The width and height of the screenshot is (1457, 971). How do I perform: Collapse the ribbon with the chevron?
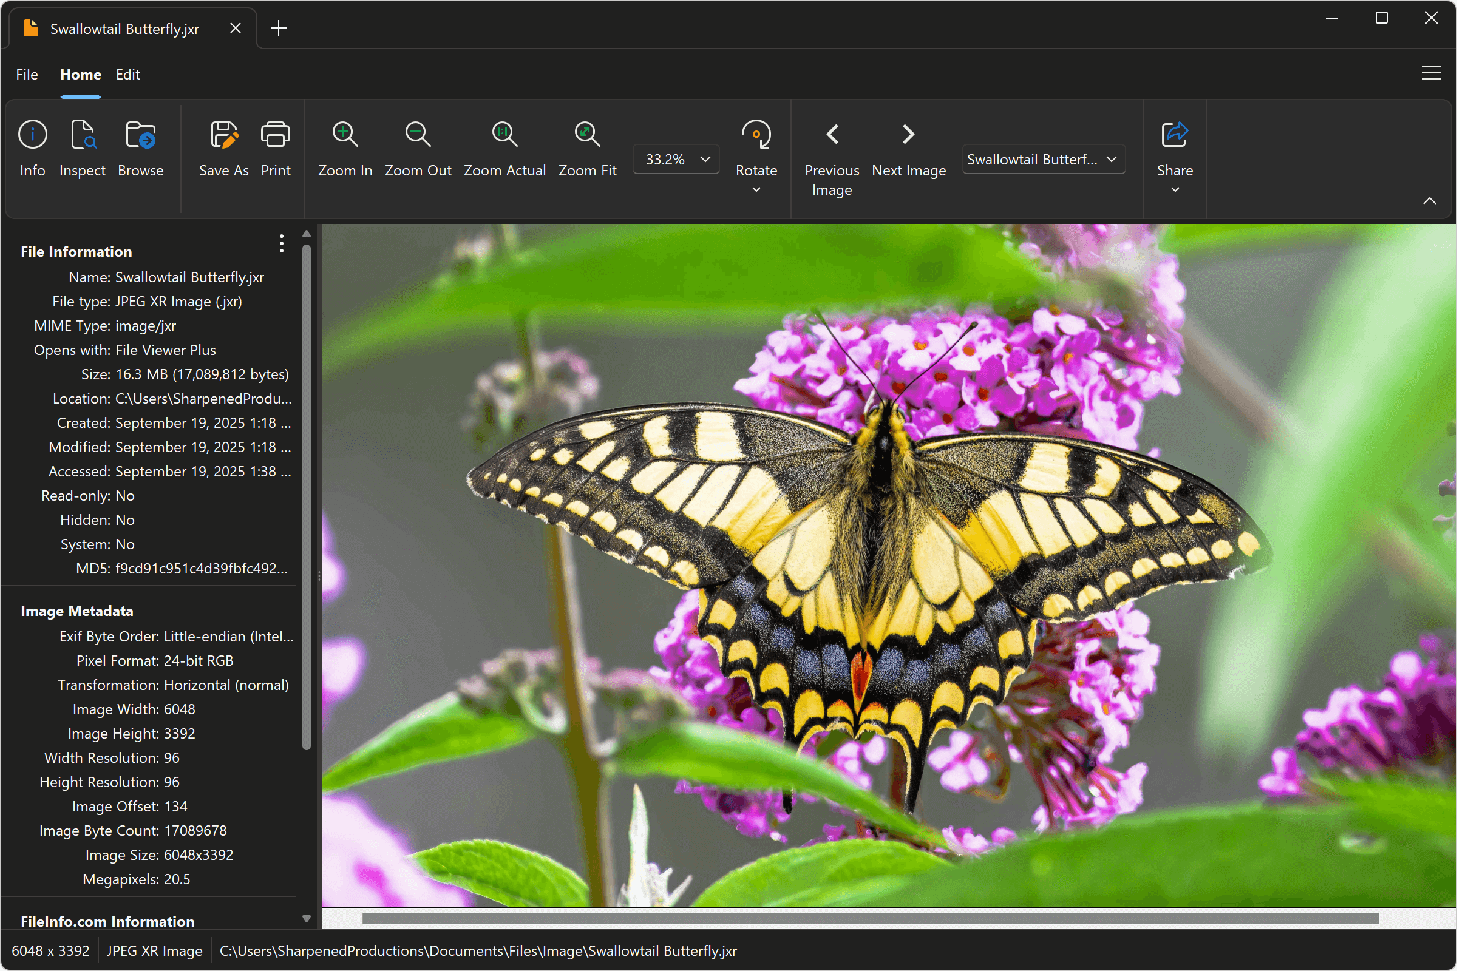pyautogui.click(x=1430, y=200)
